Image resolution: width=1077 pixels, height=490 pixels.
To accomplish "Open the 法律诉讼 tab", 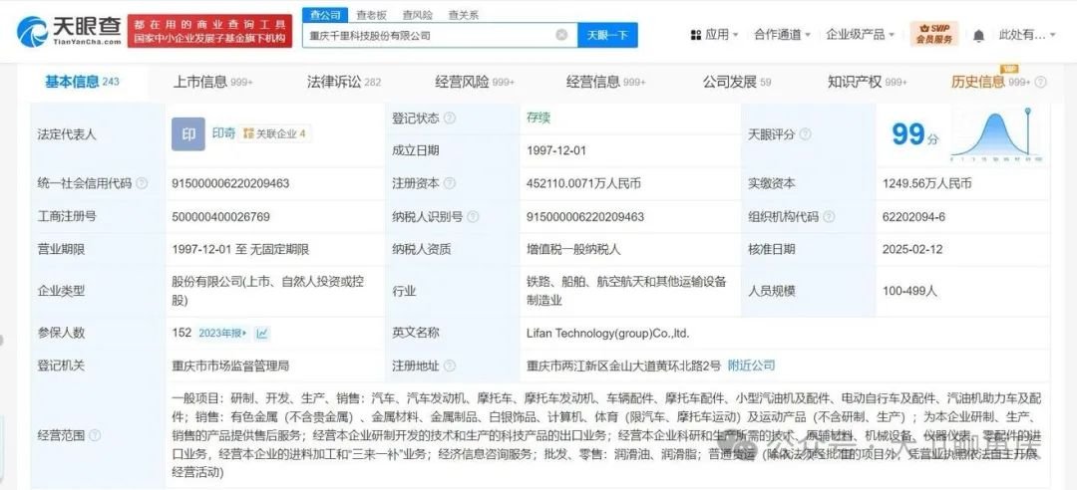I will (343, 83).
